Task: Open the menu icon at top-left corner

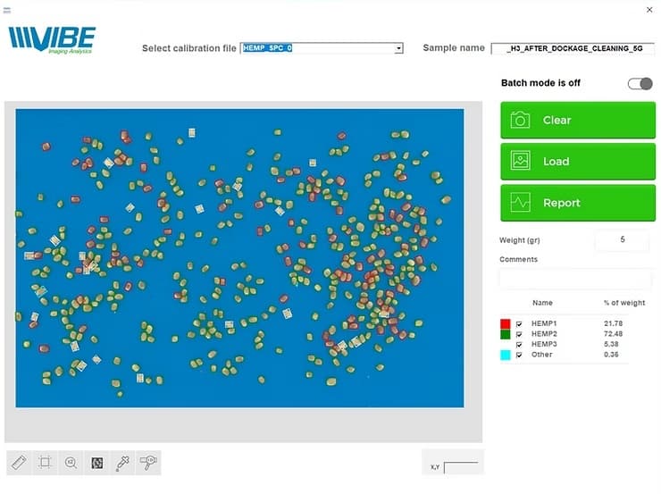Action: [x=7, y=10]
